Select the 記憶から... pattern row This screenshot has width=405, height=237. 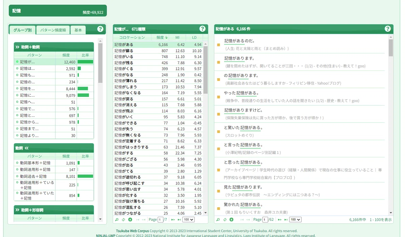(54, 122)
